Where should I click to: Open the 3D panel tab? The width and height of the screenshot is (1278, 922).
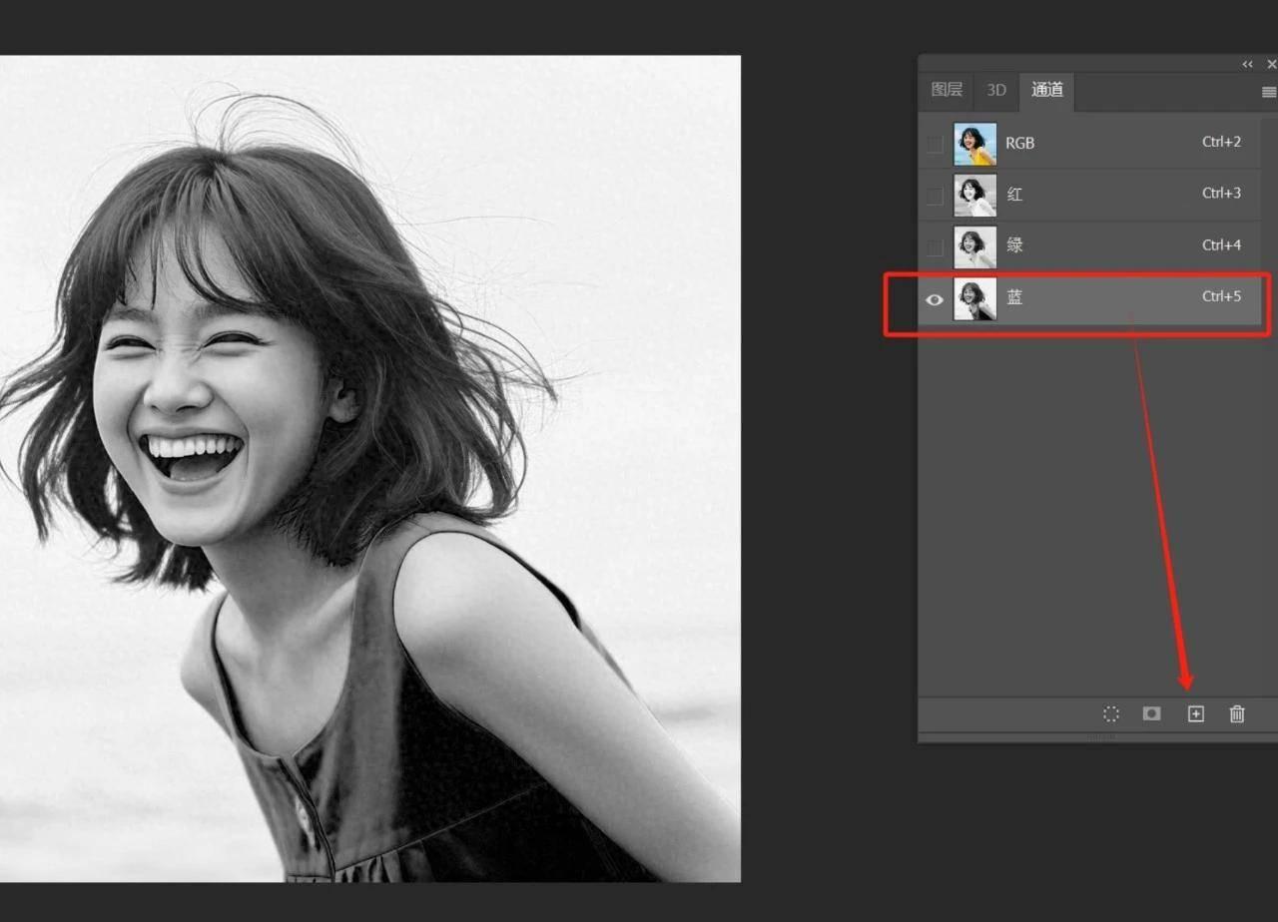click(x=996, y=90)
